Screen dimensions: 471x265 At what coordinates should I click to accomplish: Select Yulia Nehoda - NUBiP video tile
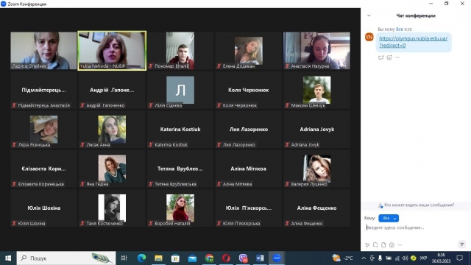point(112,51)
